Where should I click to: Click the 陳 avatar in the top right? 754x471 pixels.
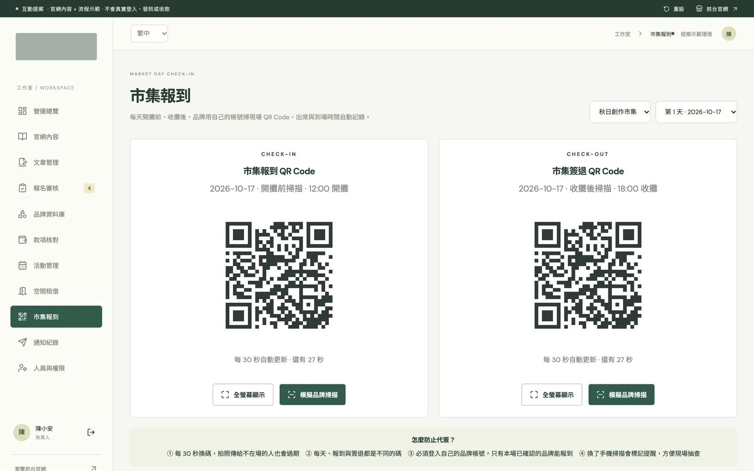(729, 33)
